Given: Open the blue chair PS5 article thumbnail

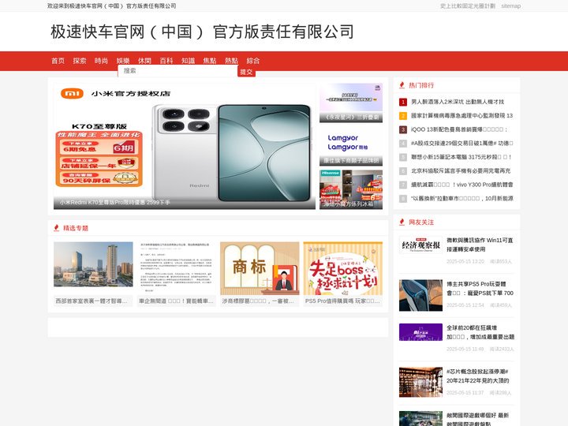Looking at the screenshot, I should [420, 295].
